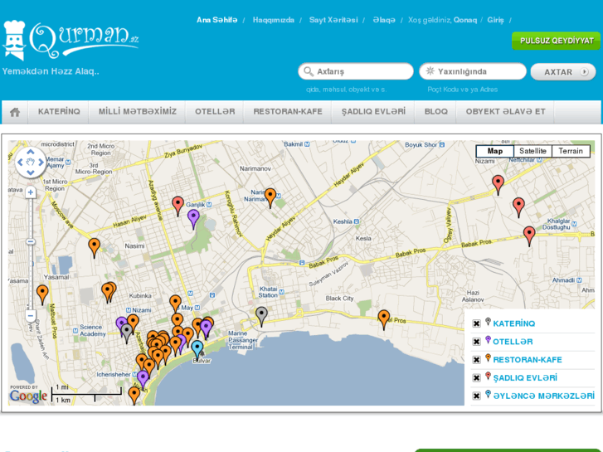Click the Yaxınlığında location field
The image size is (603, 452).
pyautogui.click(x=473, y=71)
